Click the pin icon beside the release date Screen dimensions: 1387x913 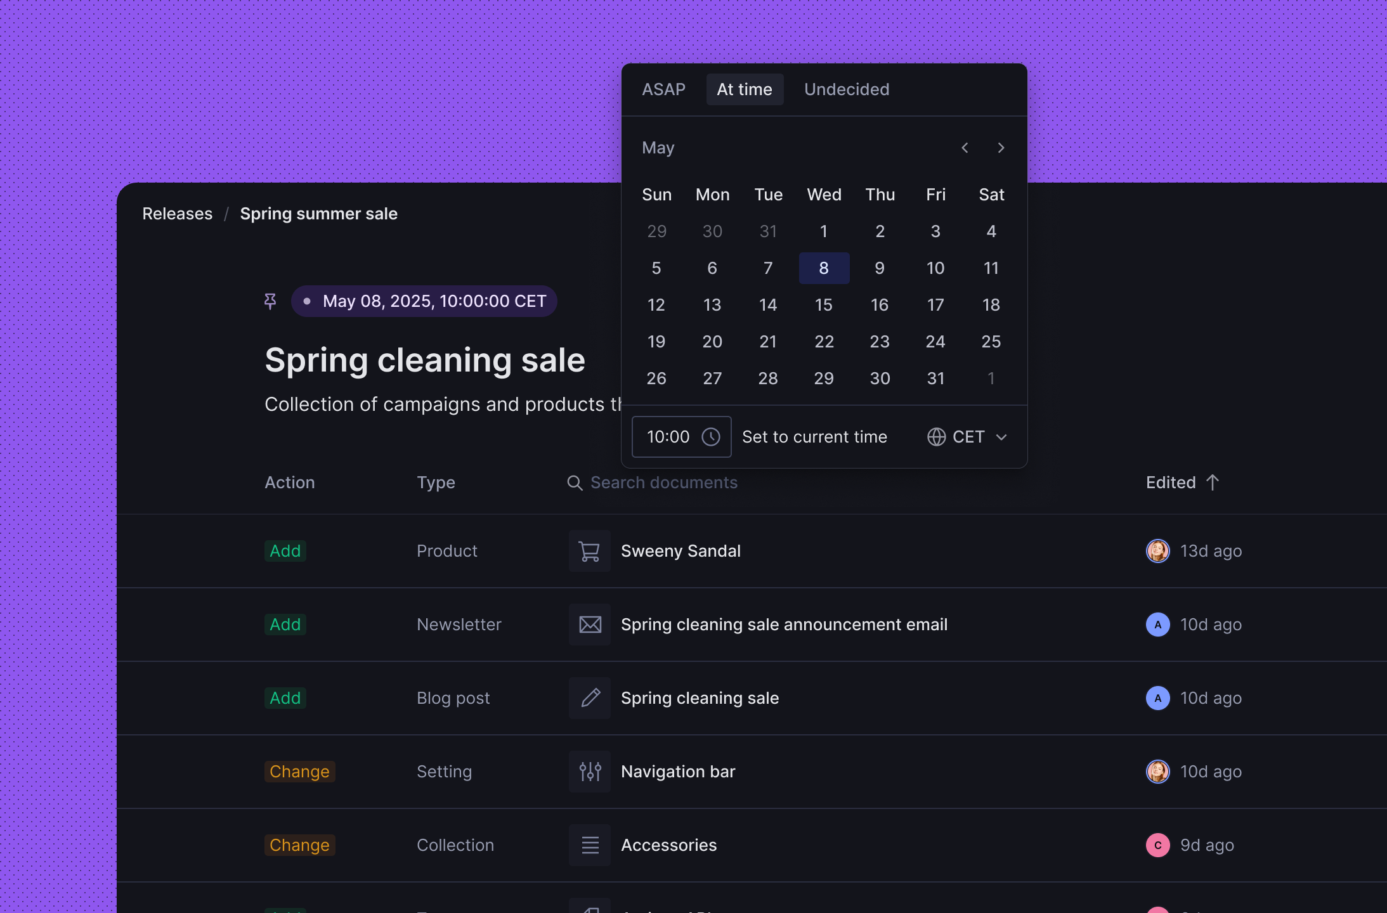[270, 301]
